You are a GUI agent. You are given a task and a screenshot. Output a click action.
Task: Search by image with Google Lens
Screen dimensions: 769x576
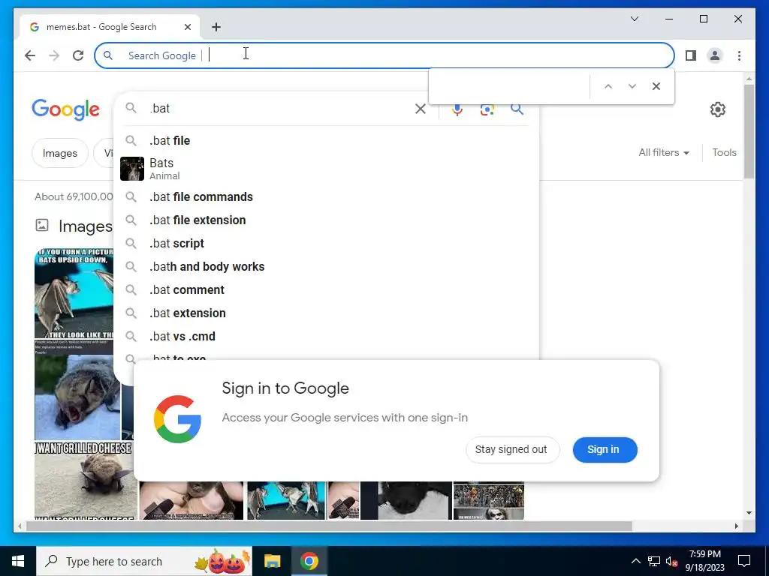487,109
